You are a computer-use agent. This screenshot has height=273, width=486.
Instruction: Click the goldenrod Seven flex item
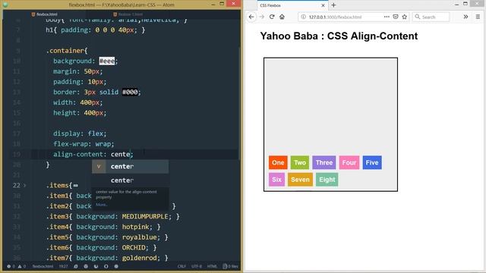click(x=300, y=180)
